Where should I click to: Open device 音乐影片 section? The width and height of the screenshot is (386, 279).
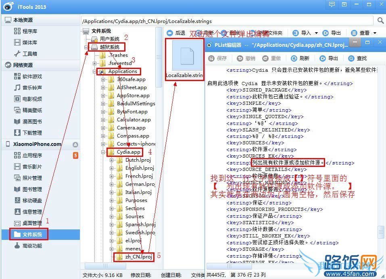click(x=28, y=167)
